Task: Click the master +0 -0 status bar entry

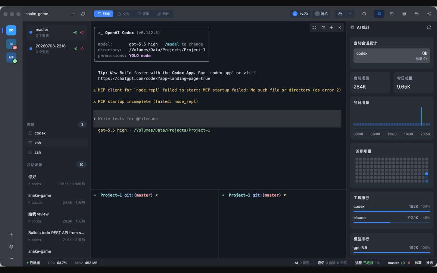Action: [399, 263]
